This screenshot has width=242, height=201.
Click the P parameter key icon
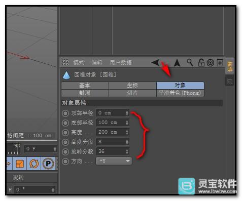(x=48, y=164)
